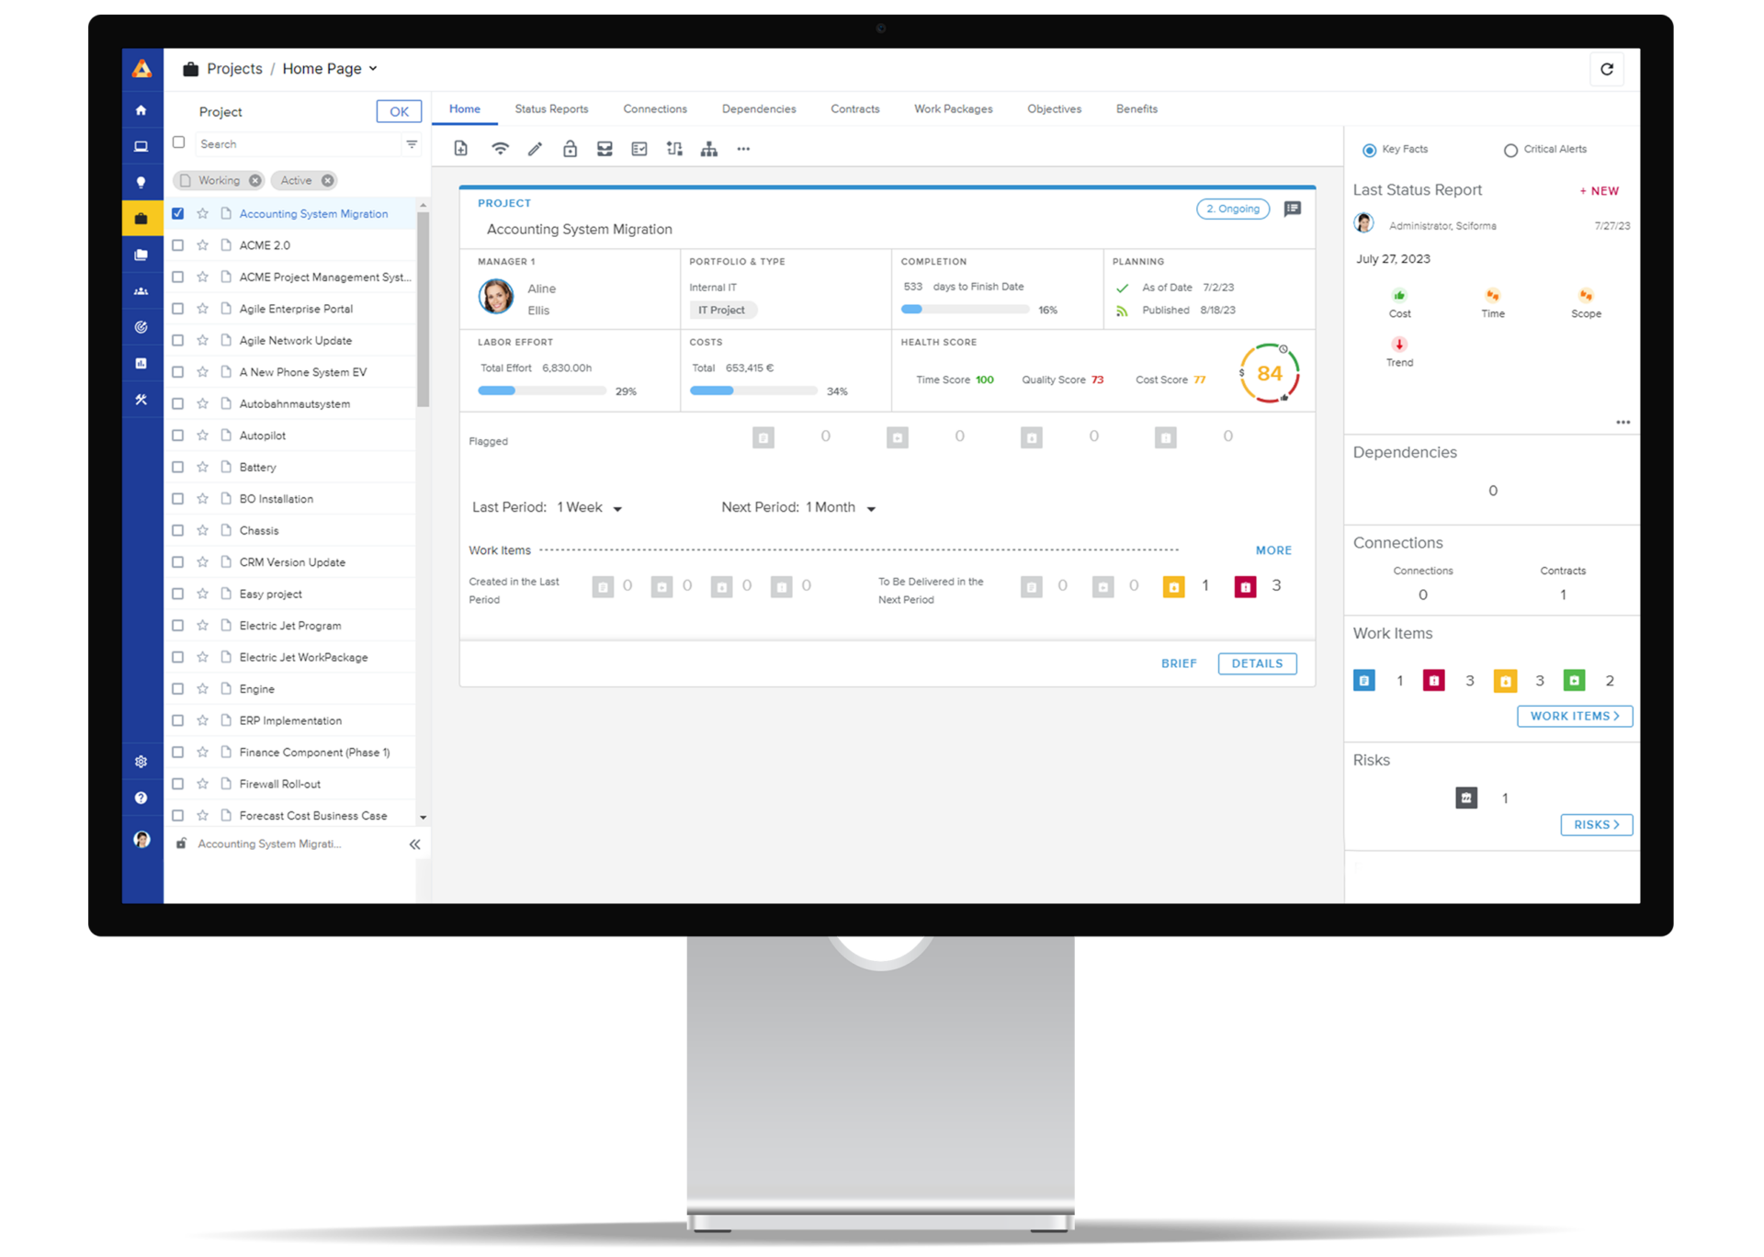Click the new document toolbar icon
The height and width of the screenshot is (1257, 1764).
461,149
